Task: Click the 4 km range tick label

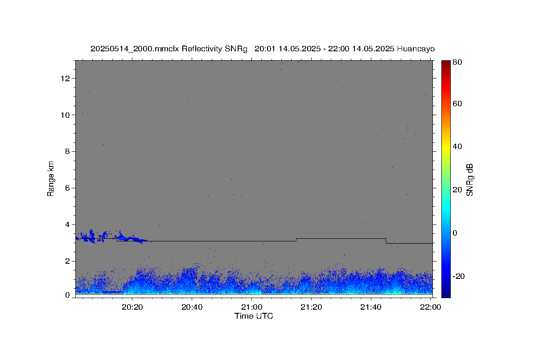Action: (68, 225)
